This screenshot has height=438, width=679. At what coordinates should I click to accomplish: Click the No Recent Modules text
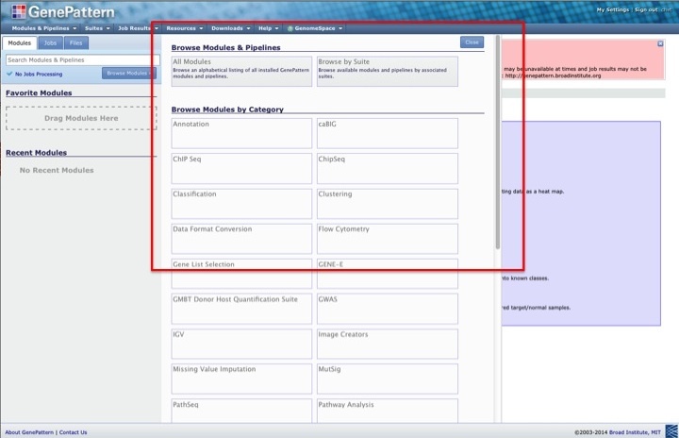click(x=57, y=170)
